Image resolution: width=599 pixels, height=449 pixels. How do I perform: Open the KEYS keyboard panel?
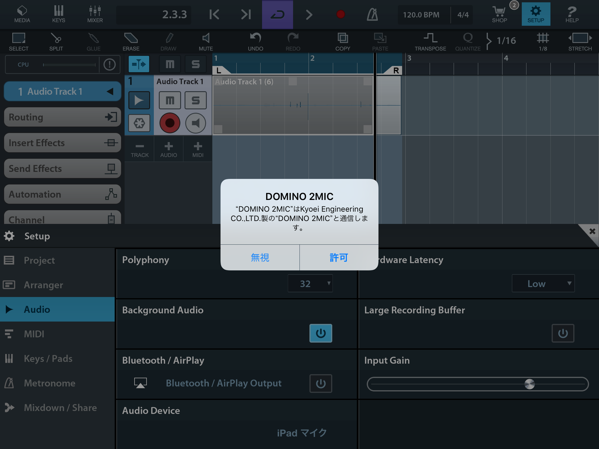[58, 14]
